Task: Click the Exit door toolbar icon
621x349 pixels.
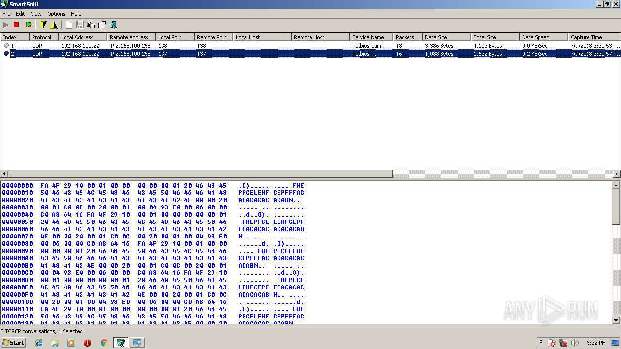Action: pos(114,25)
